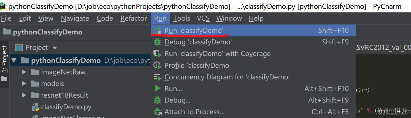The width and height of the screenshot is (411, 118).
Task: Expand the ImageNetRaw folder
Action: pos(24,72)
